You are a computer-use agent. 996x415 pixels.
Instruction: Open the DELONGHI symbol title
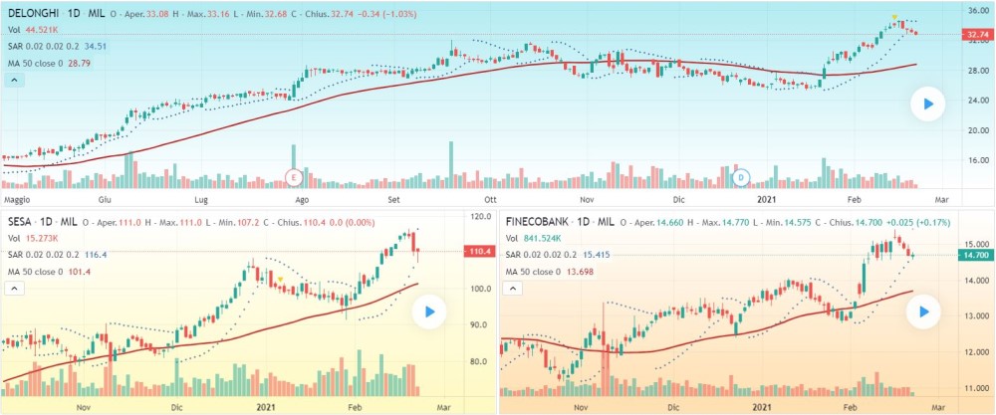point(40,14)
